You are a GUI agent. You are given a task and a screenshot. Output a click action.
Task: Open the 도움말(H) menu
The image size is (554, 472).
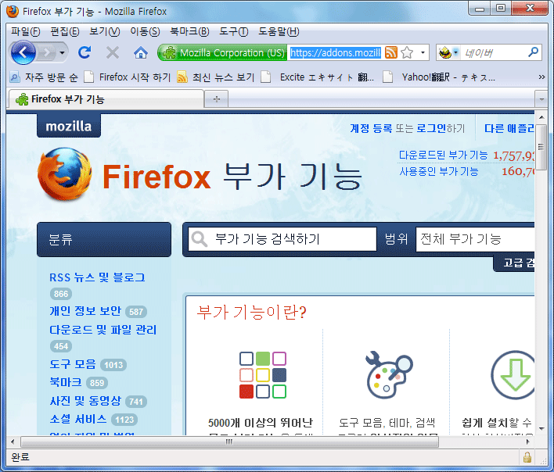(279, 32)
